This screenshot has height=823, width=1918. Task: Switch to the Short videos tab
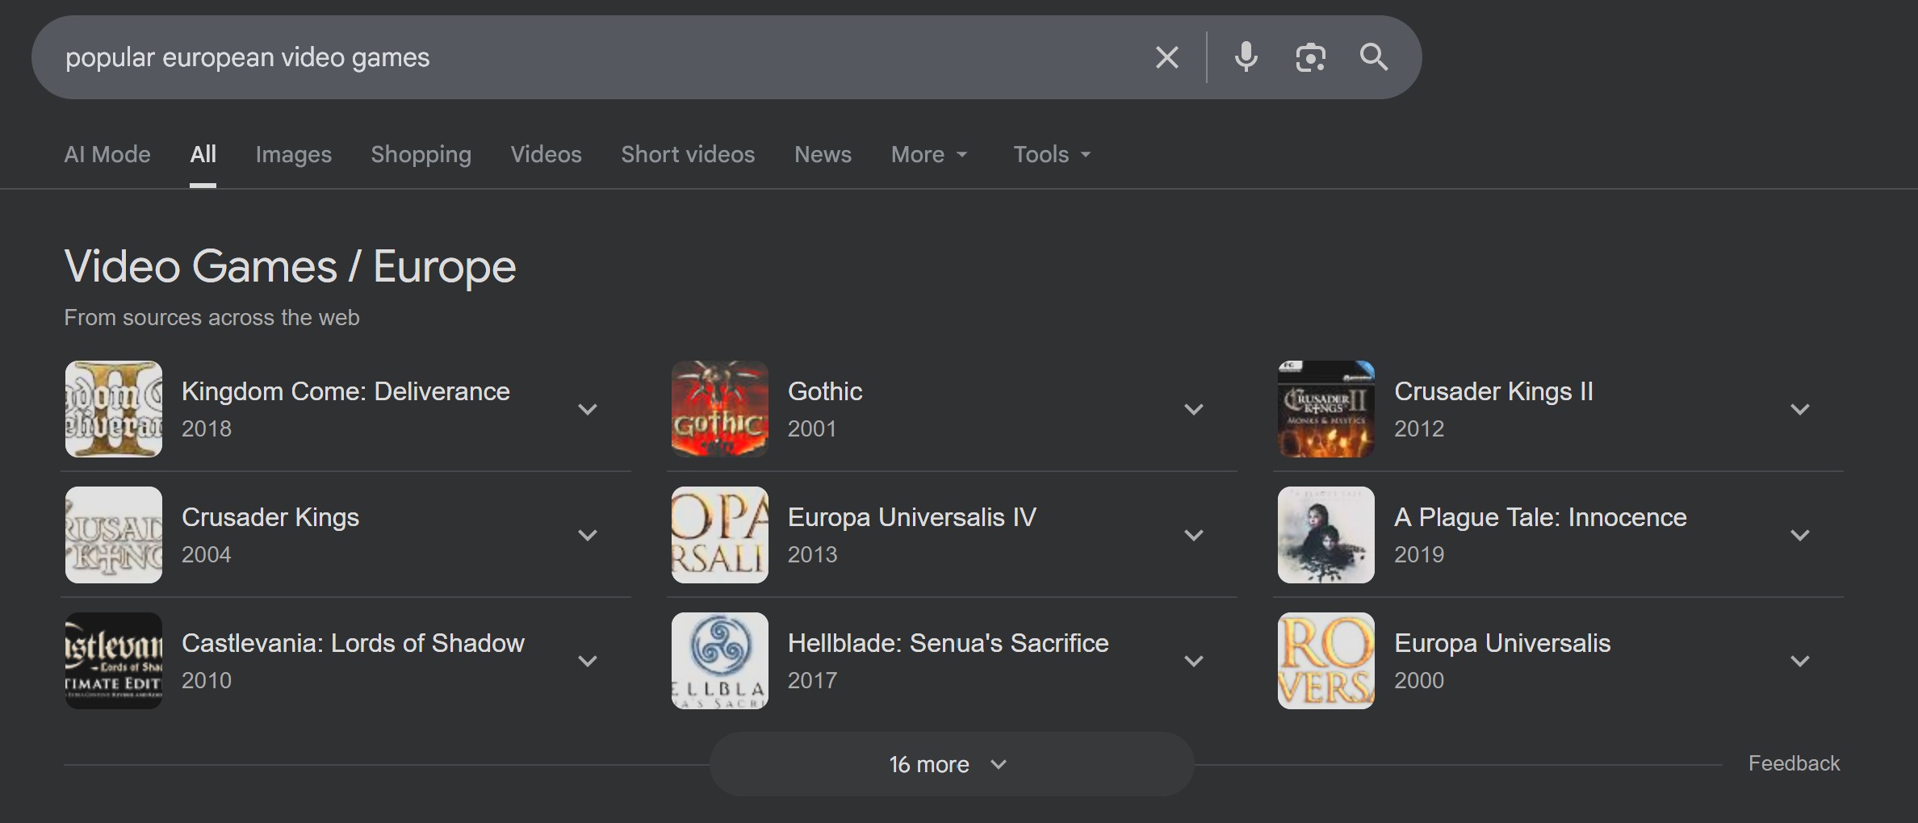(688, 154)
